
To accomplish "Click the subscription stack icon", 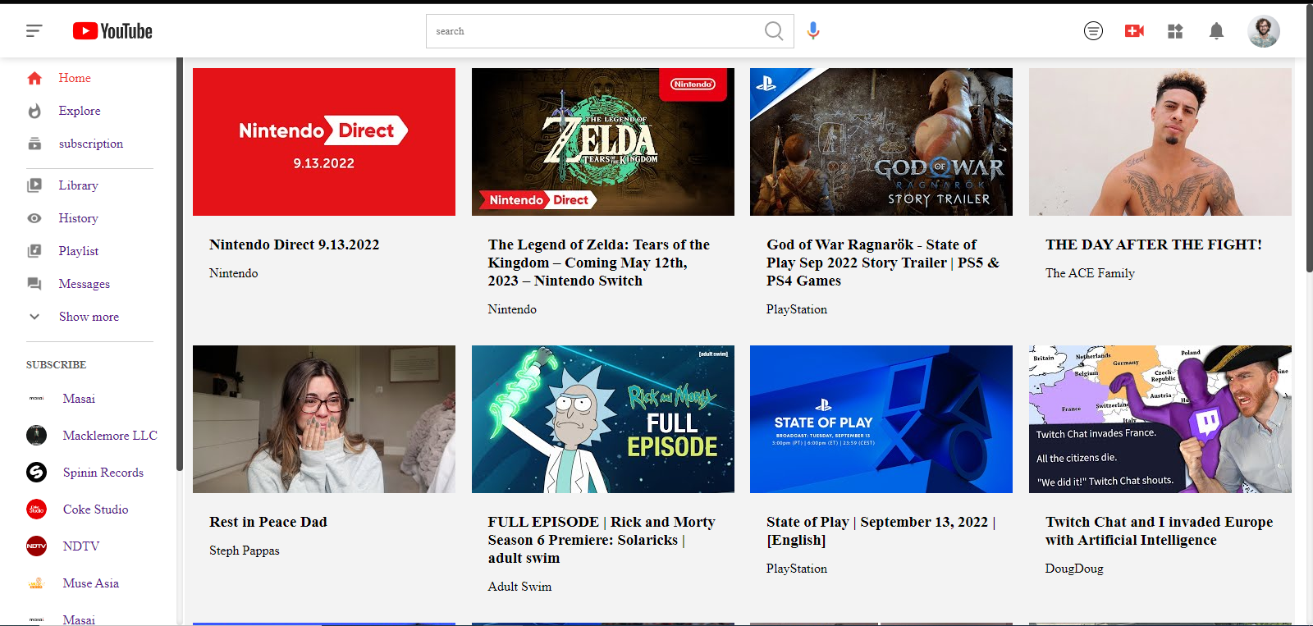I will [x=34, y=144].
